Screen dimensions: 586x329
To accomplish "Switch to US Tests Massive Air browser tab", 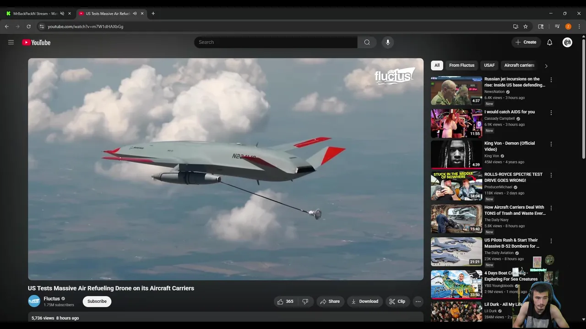I will 111,13.
